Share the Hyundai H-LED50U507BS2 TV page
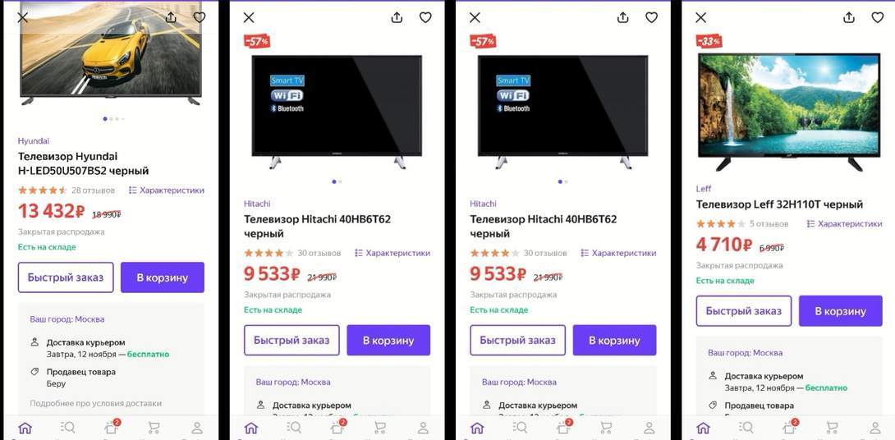Viewport: 895px width, 440px height. pos(171,18)
